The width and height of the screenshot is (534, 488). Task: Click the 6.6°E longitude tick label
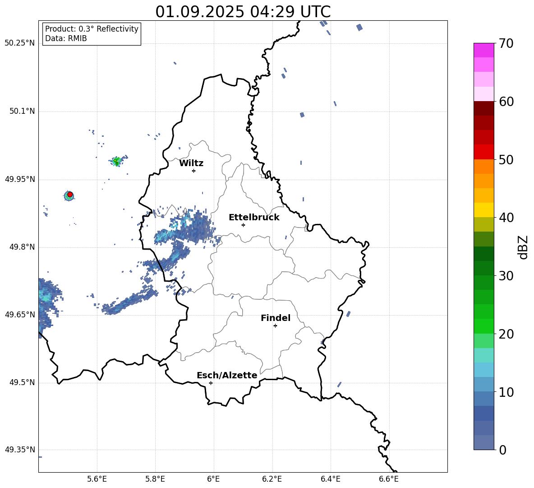389,479
